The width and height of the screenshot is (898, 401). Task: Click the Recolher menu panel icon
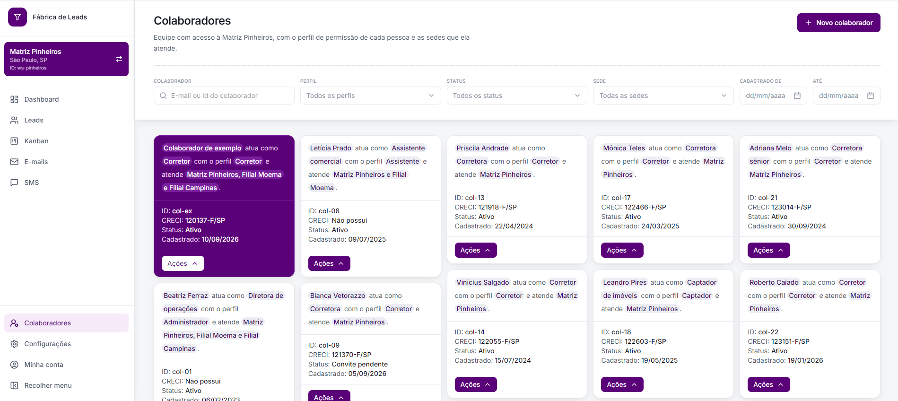(x=14, y=385)
